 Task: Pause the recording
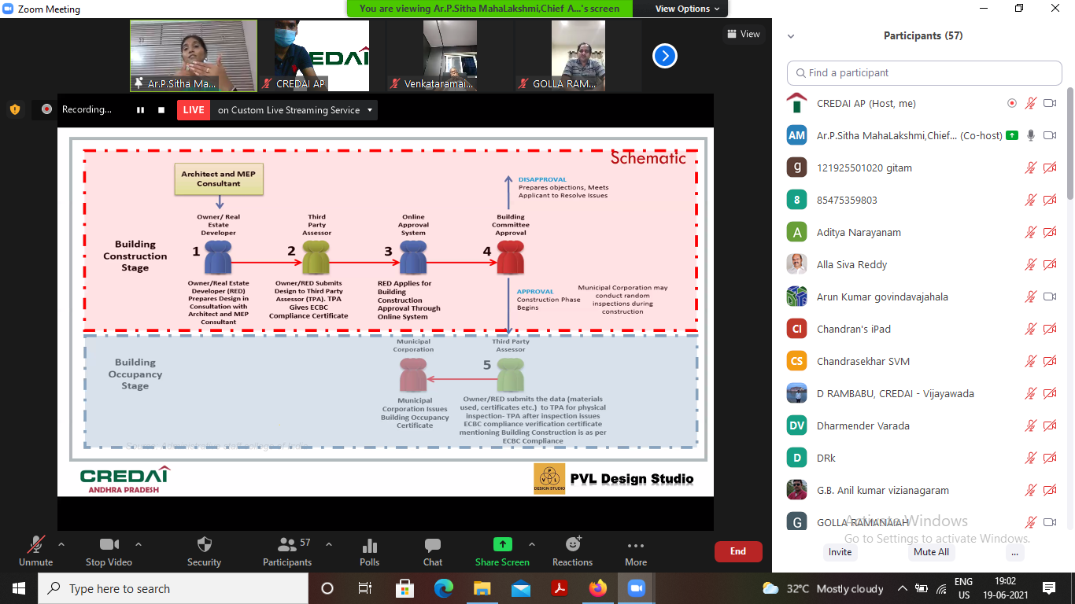[x=140, y=110]
